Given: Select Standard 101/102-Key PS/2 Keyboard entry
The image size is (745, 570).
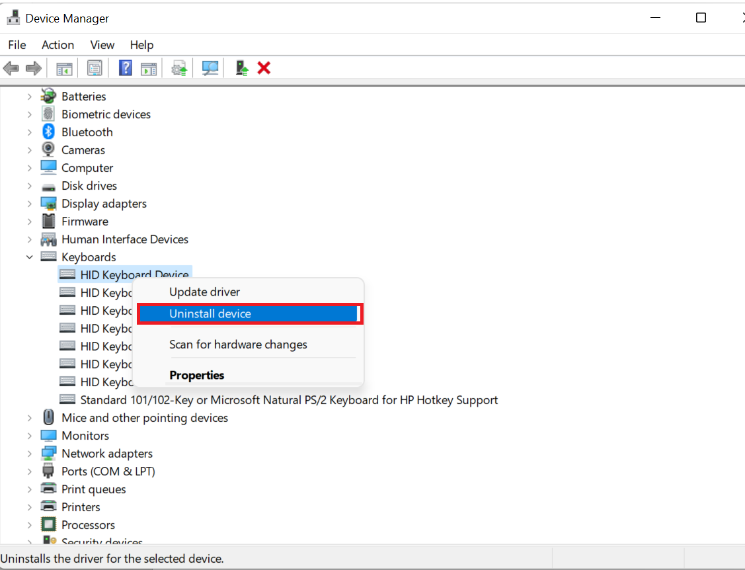Looking at the screenshot, I should point(289,400).
